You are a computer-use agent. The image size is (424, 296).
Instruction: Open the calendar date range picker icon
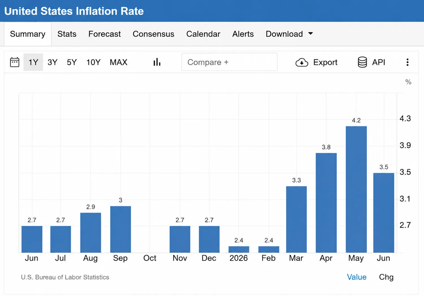(x=15, y=62)
